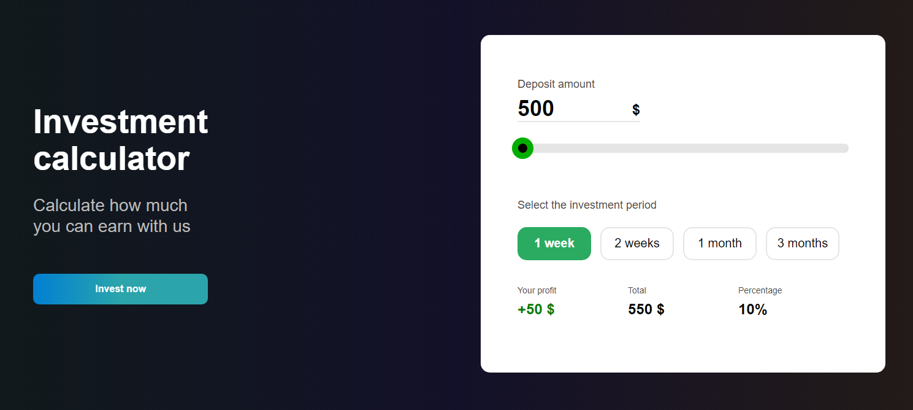913x410 pixels.
Task: Switch period to 1 month
Action: (720, 244)
